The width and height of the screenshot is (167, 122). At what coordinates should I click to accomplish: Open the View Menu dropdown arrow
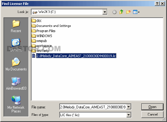point(139,12)
